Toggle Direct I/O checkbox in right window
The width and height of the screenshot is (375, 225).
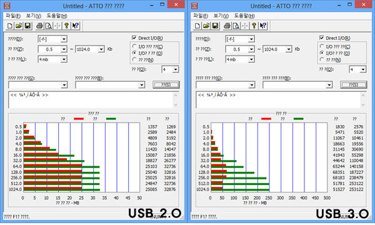point(322,37)
